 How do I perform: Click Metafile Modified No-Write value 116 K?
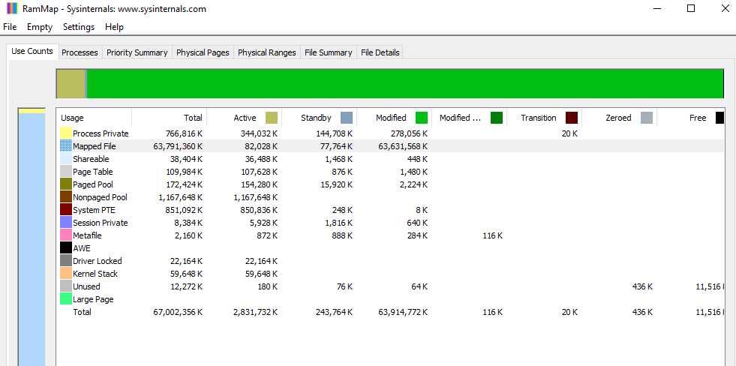coord(492,235)
